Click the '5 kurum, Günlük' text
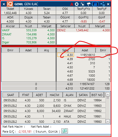 coord(47,132)
